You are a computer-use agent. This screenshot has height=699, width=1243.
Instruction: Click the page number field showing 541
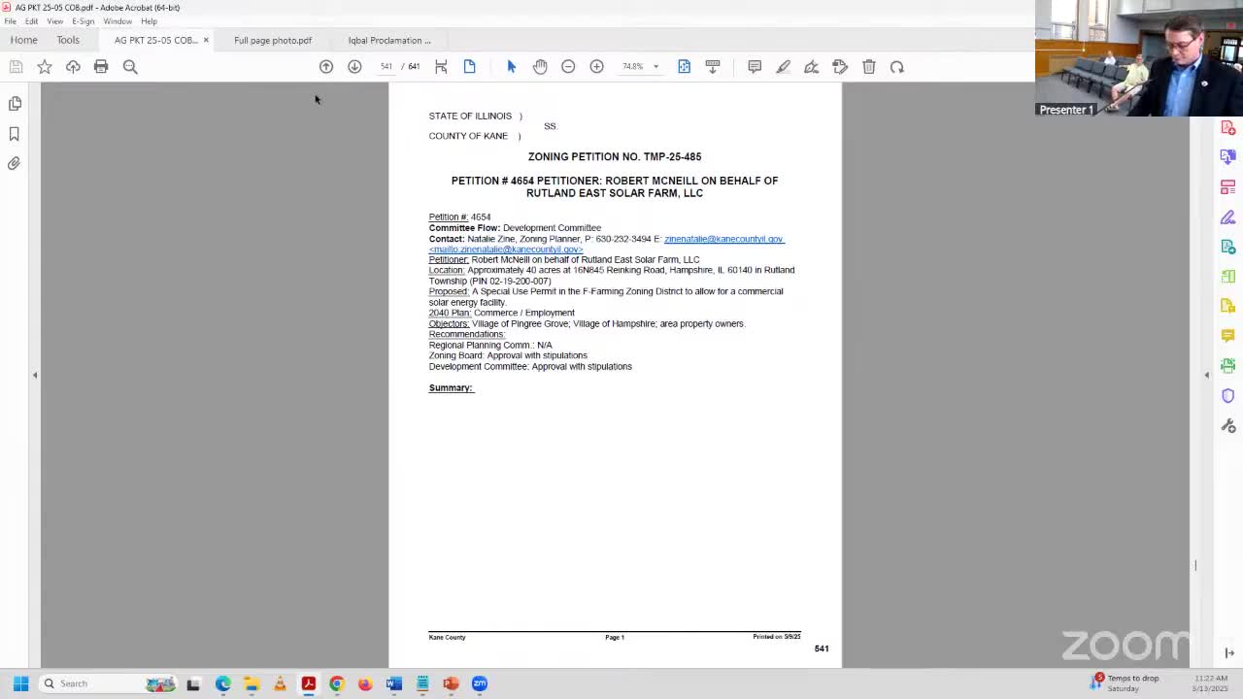coord(386,66)
